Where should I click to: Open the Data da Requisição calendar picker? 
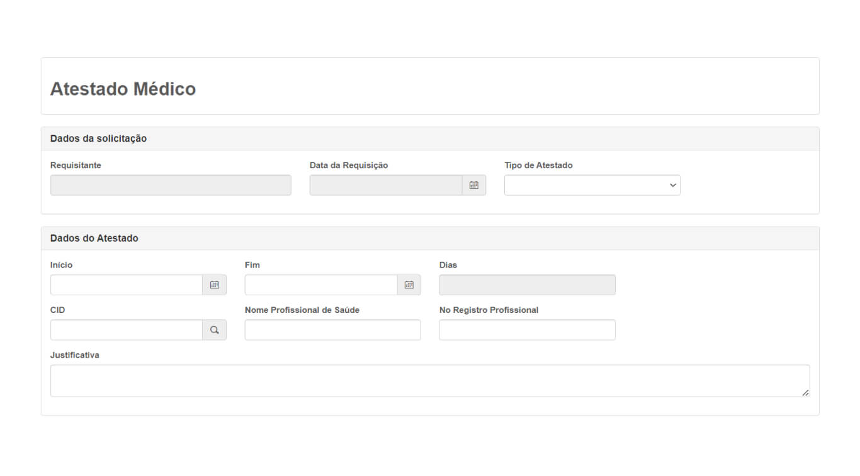[474, 185]
